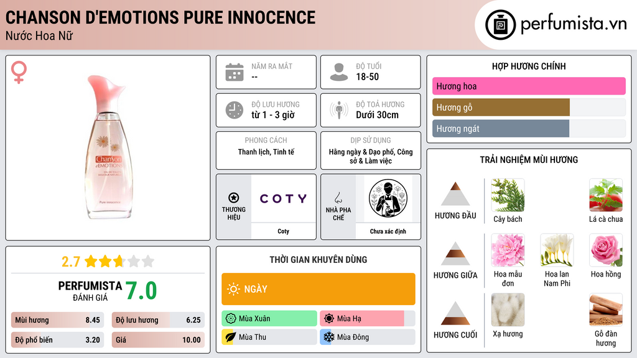Click the Hương gỗ accord bar
The image size is (637, 358).
529,108
